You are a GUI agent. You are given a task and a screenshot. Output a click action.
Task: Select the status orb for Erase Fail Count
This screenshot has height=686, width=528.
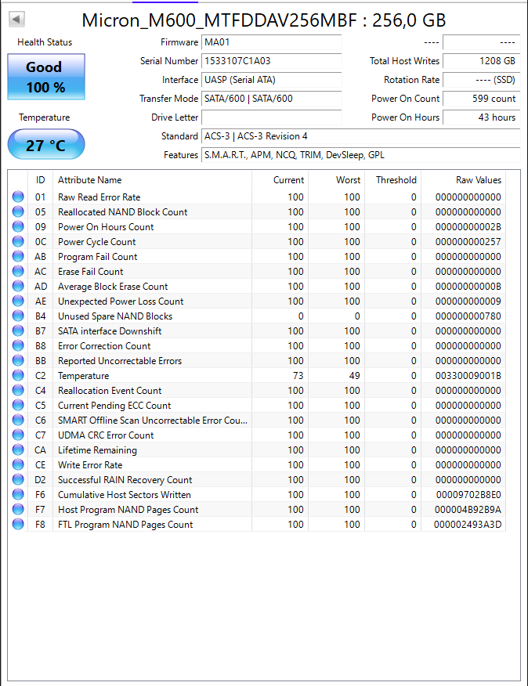18,271
